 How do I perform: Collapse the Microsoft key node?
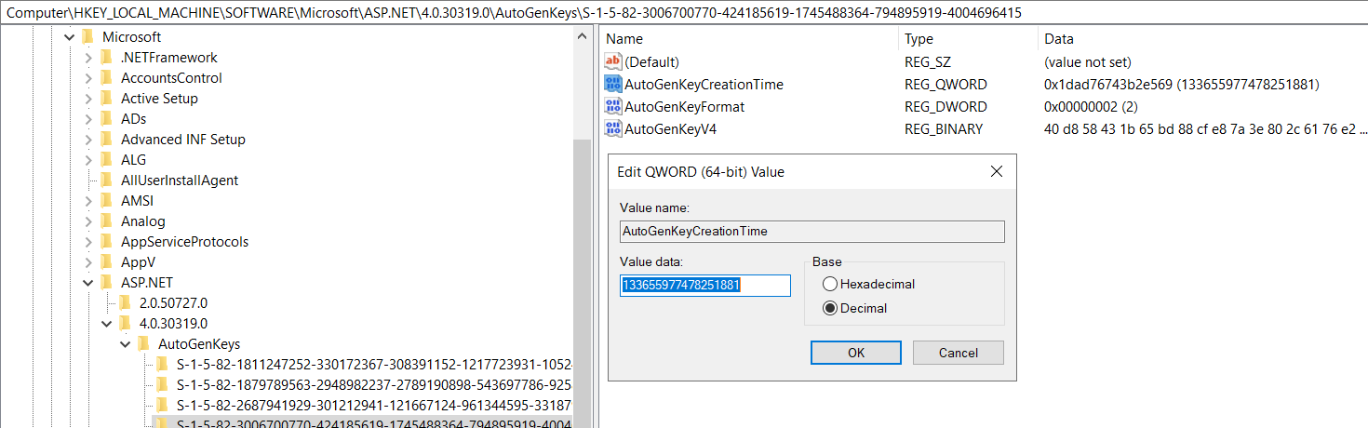[x=69, y=37]
